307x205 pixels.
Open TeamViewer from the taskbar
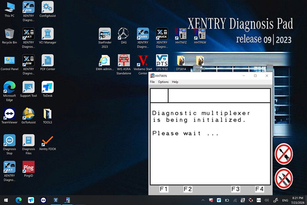(43, 200)
